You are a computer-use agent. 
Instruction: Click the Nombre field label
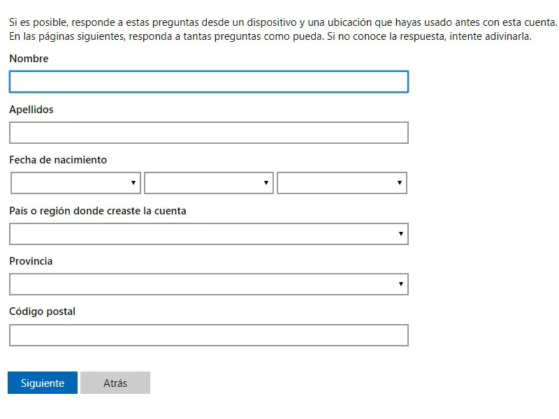[29, 59]
